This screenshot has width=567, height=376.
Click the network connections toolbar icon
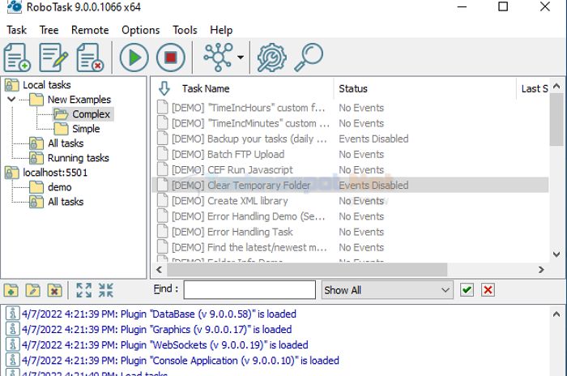218,57
